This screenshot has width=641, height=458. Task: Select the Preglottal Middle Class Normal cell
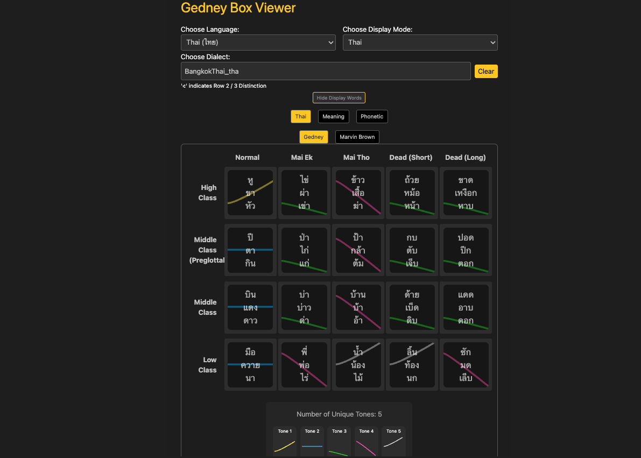(250, 250)
